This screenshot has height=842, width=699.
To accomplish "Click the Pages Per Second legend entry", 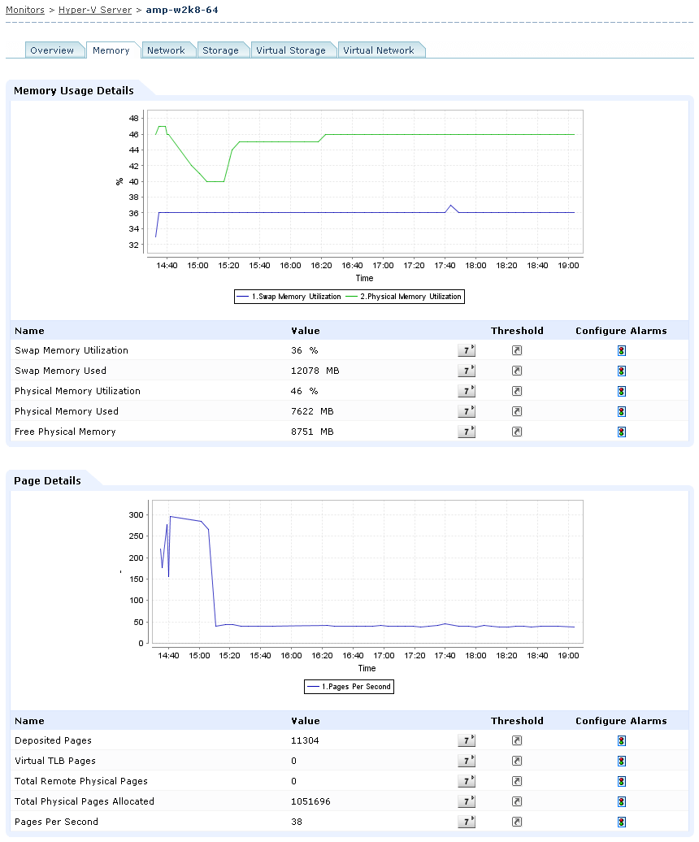I will coord(349,687).
